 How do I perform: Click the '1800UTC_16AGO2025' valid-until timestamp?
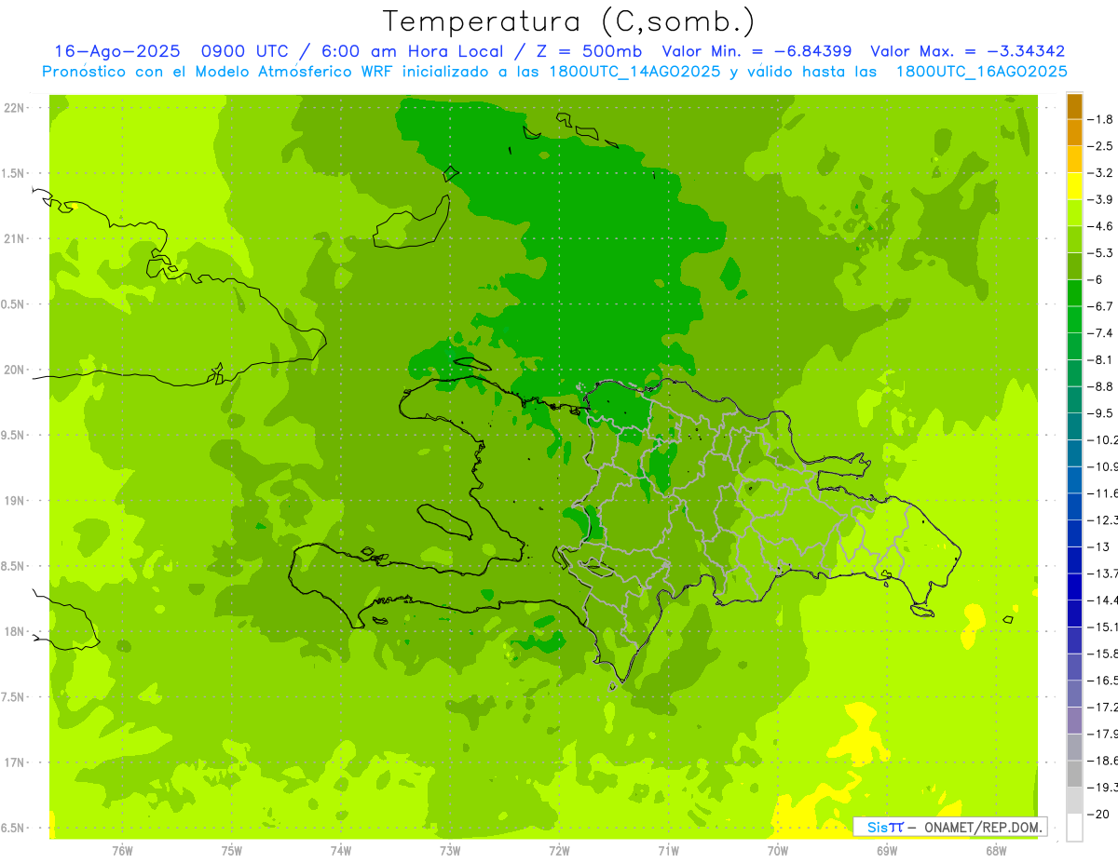click(981, 72)
